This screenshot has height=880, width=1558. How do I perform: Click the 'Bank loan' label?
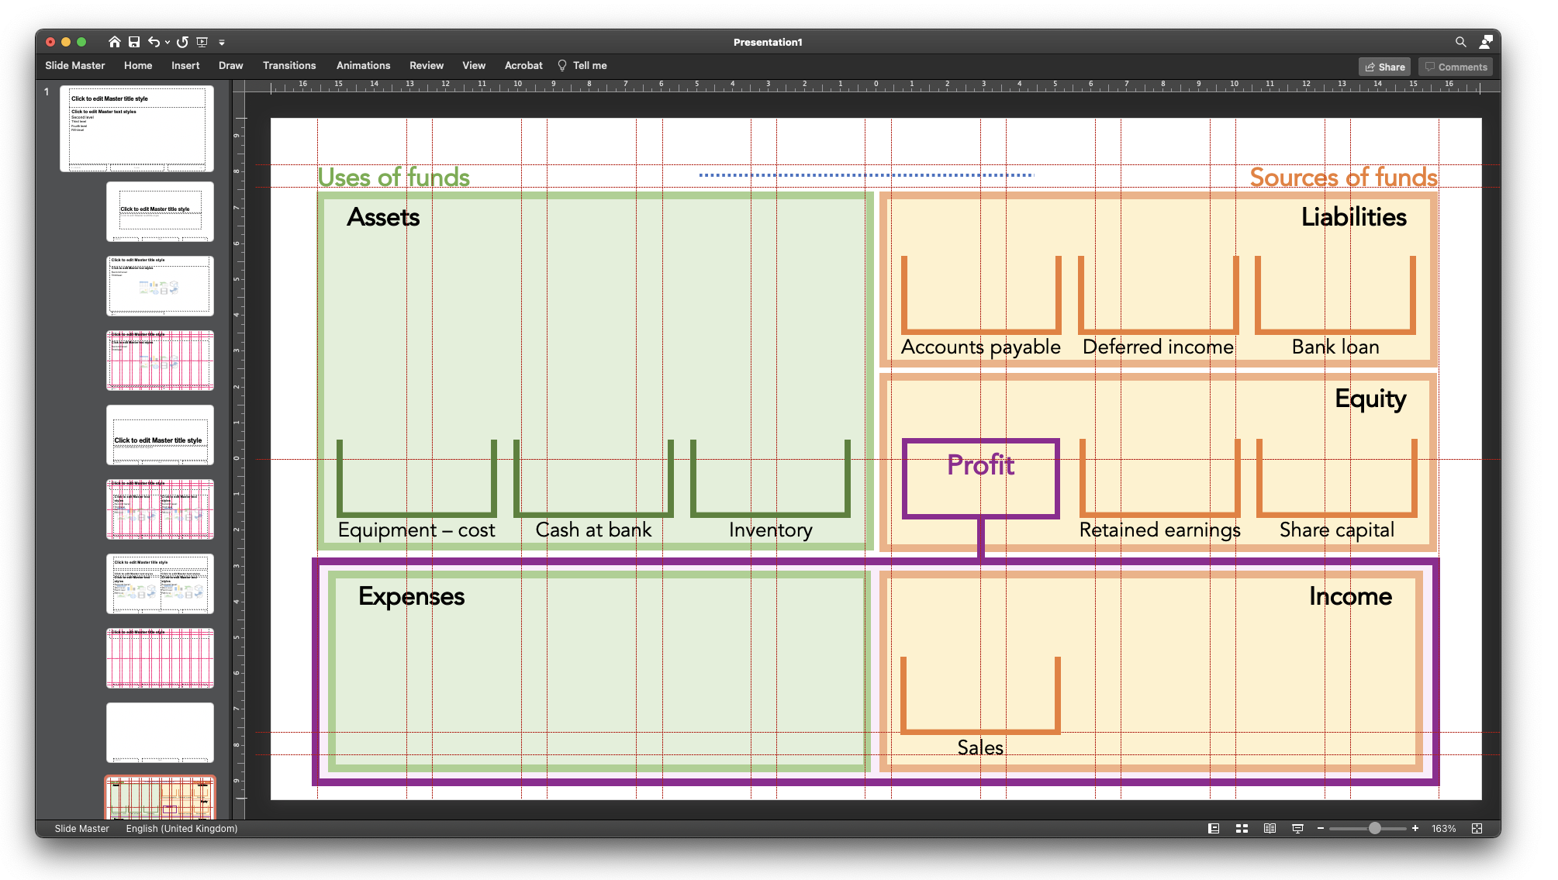click(1335, 347)
